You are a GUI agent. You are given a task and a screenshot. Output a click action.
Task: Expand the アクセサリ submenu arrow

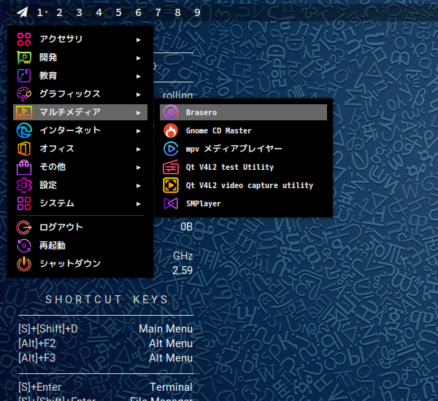(138, 40)
